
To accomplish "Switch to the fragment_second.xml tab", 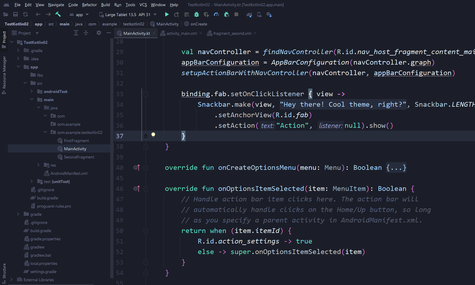I will [x=232, y=34].
